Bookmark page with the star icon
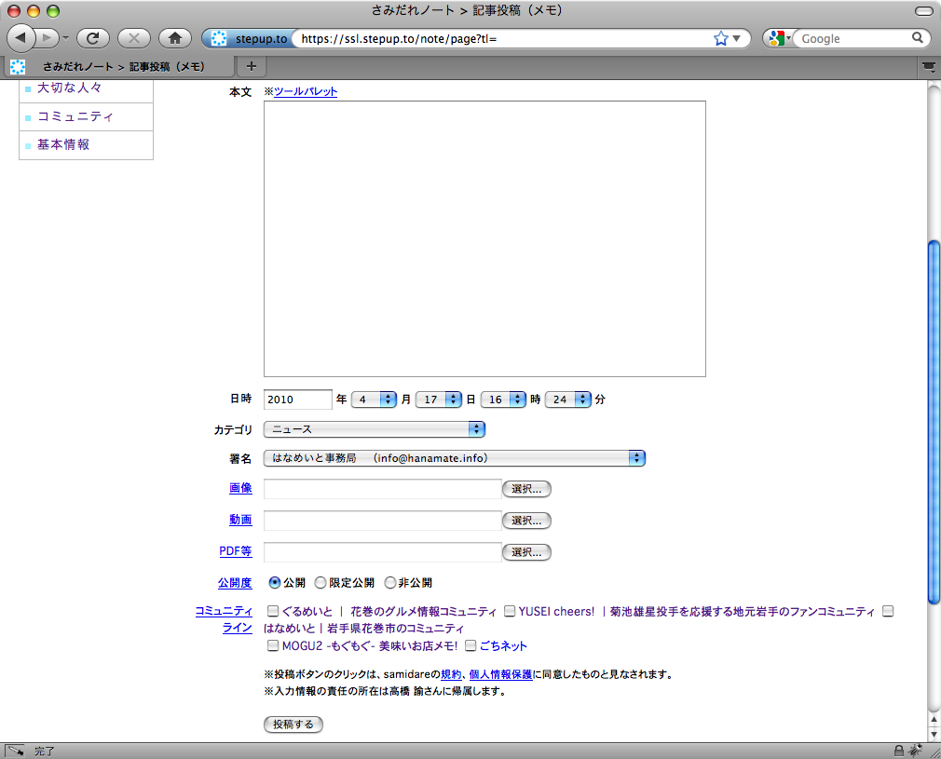This screenshot has height=759, width=941. click(x=720, y=38)
